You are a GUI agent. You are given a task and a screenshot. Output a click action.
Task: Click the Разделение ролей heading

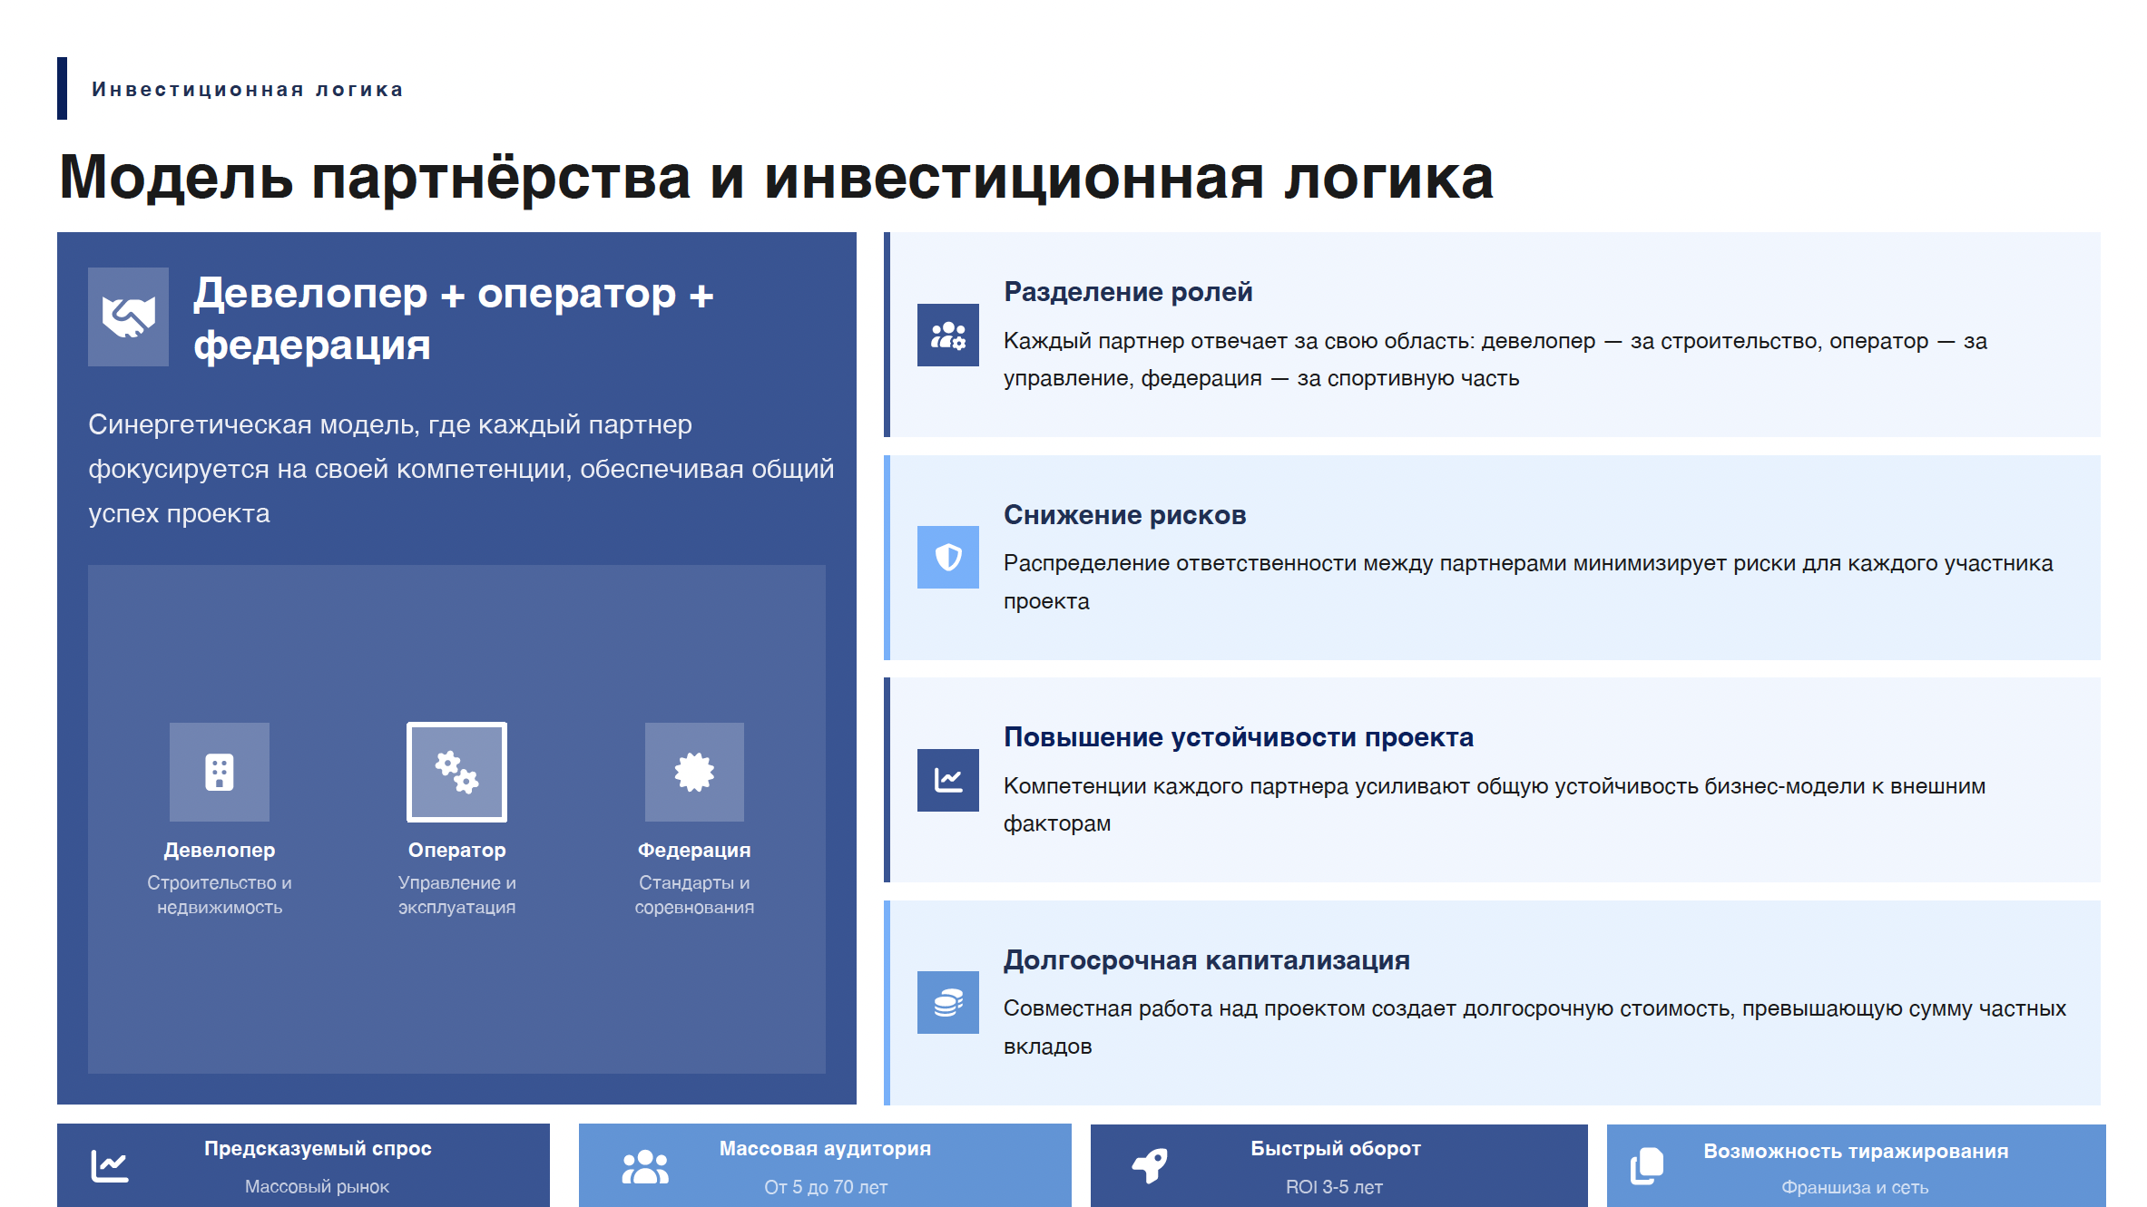coord(1127,292)
